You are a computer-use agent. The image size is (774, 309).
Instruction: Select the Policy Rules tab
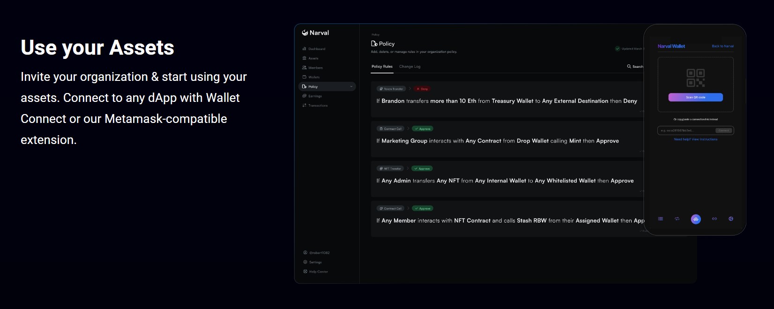coord(382,67)
